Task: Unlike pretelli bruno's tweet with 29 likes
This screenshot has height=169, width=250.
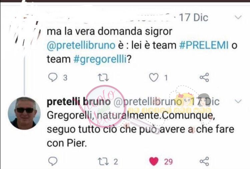Action: (x=154, y=161)
